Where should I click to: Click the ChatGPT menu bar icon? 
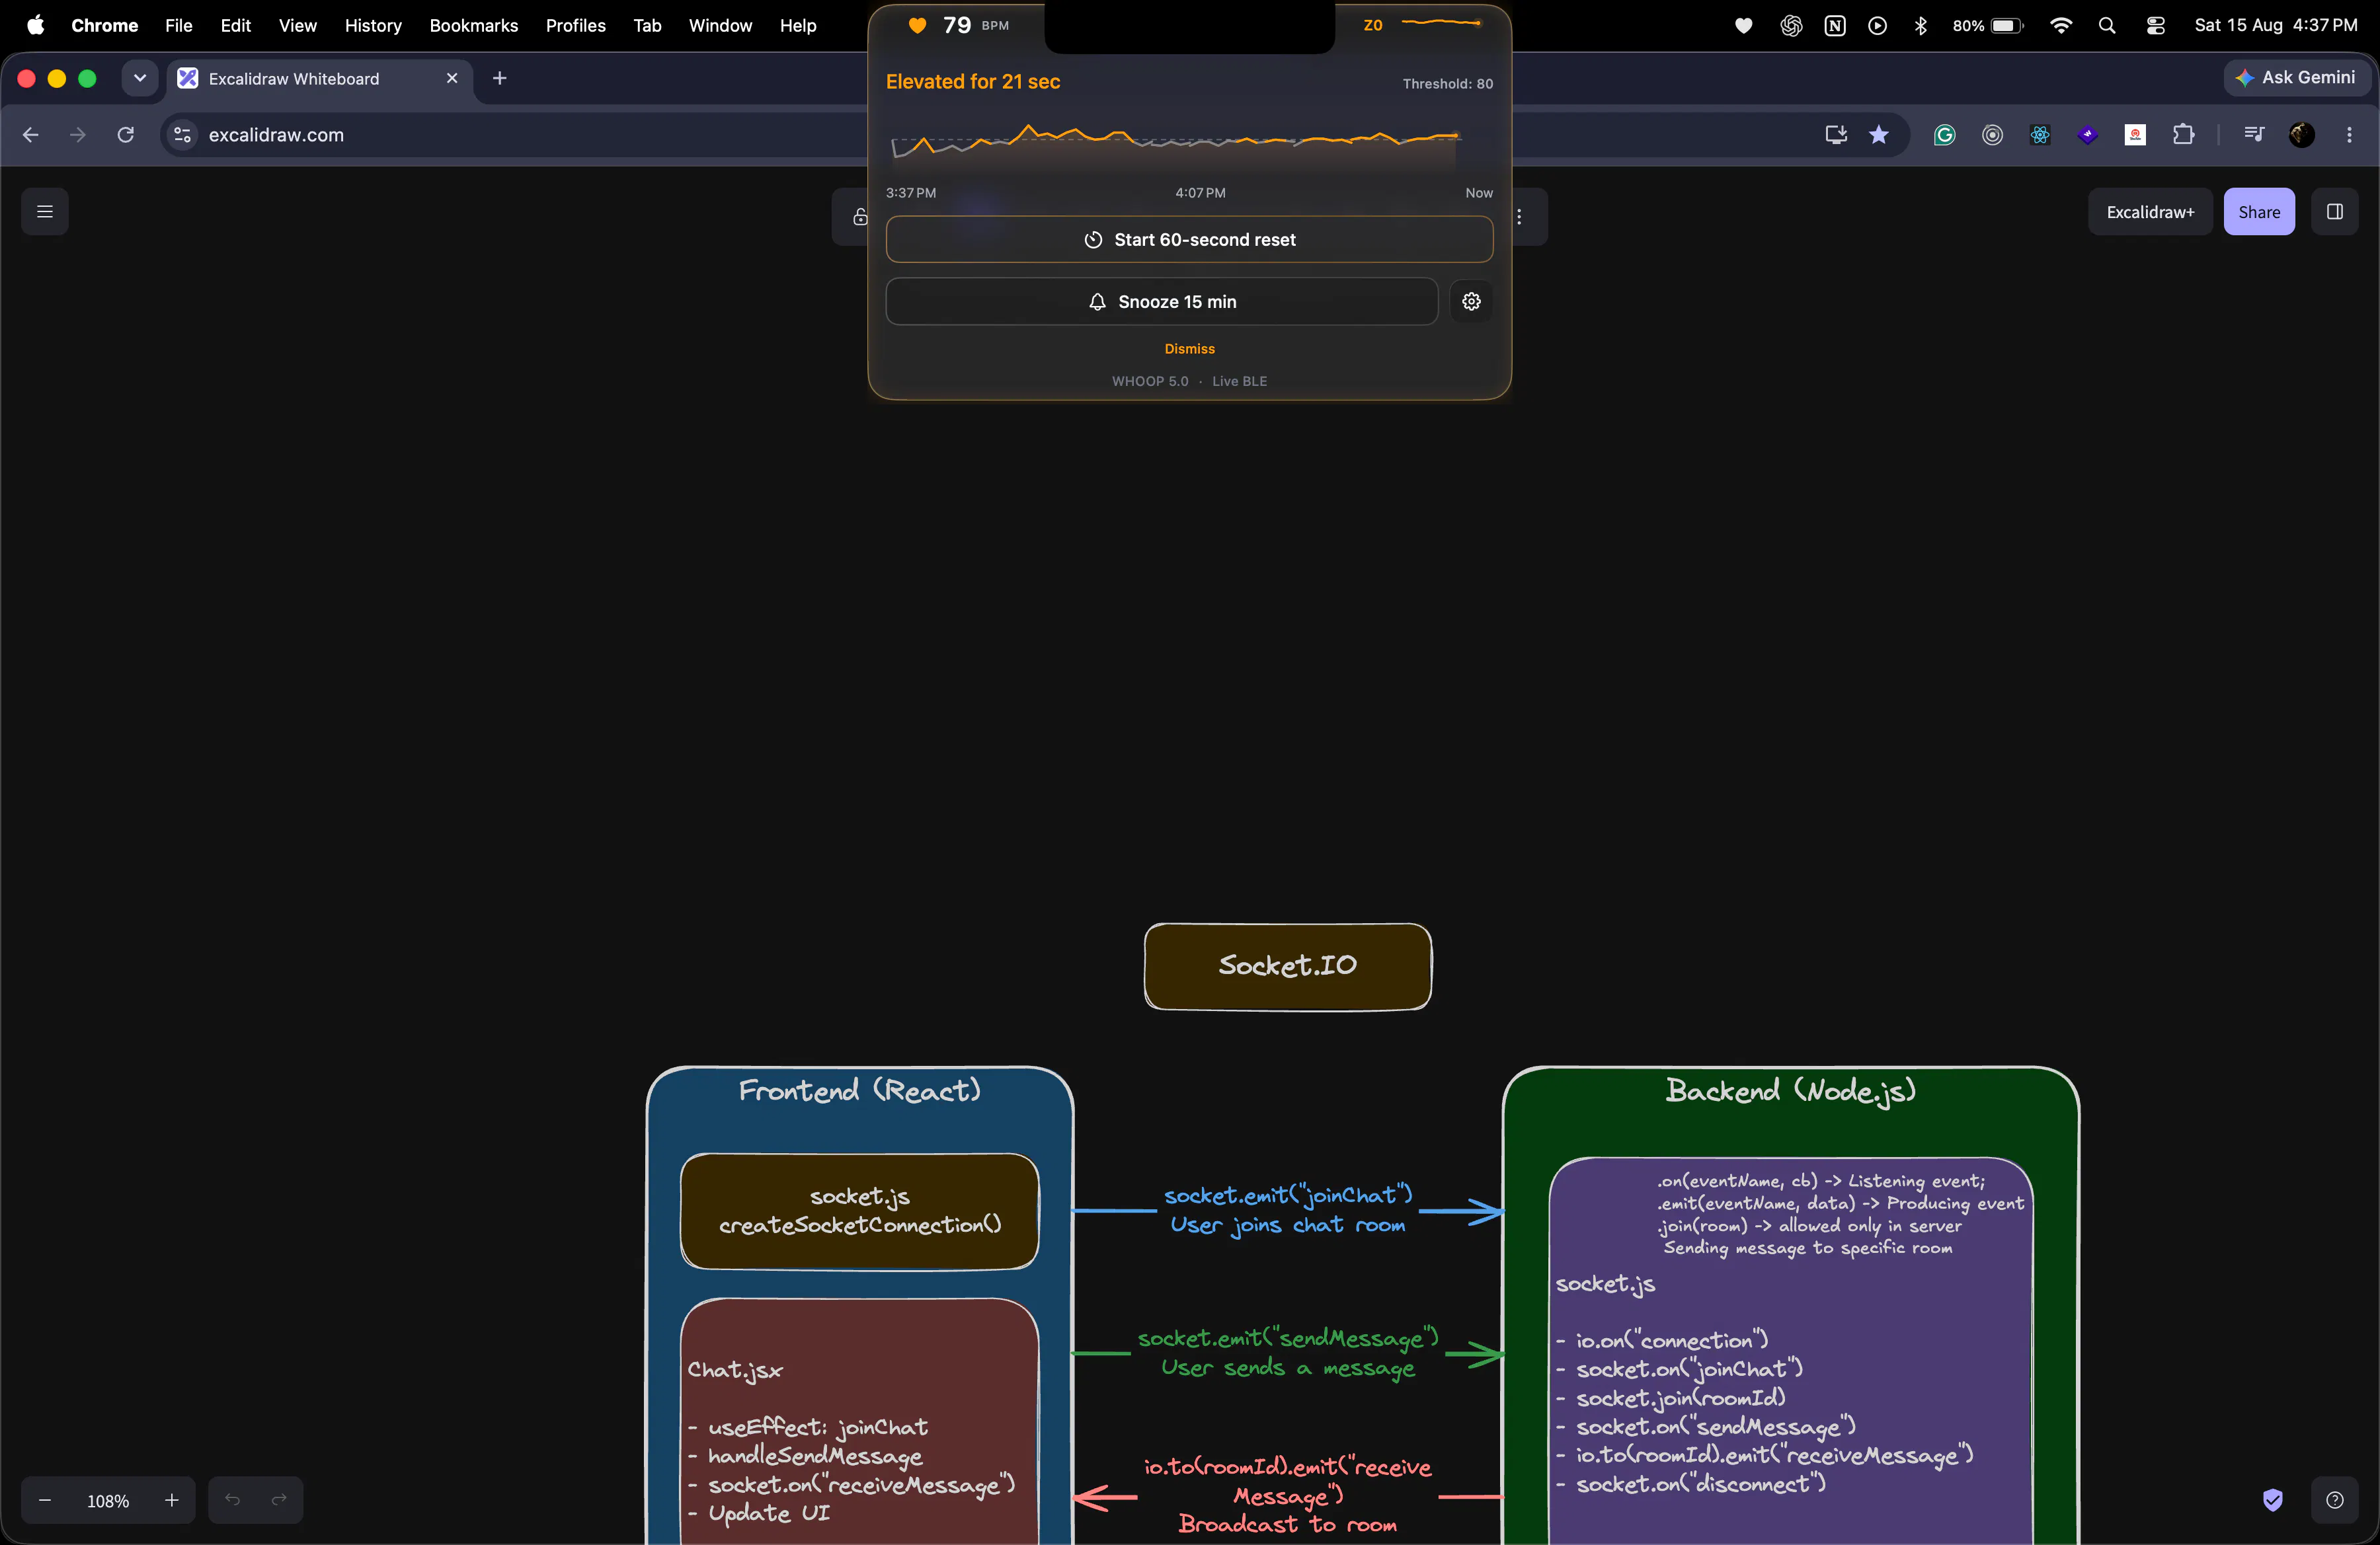pyautogui.click(x=1790, y=26)
